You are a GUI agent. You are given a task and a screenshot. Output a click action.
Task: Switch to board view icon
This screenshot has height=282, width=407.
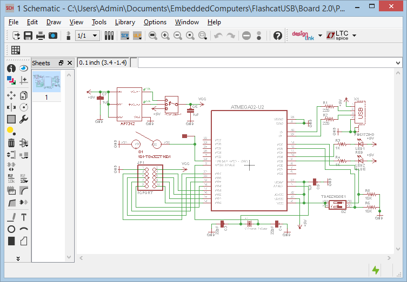pos(69,36)
